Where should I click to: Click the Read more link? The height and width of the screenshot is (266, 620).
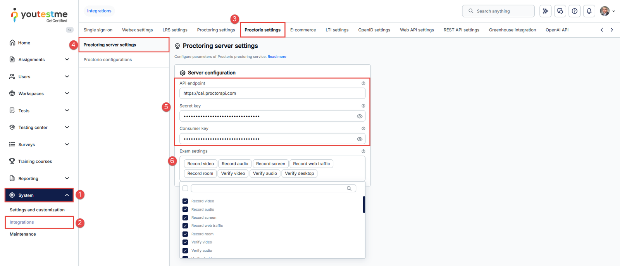pyautogui.click(x=277, y=57)
